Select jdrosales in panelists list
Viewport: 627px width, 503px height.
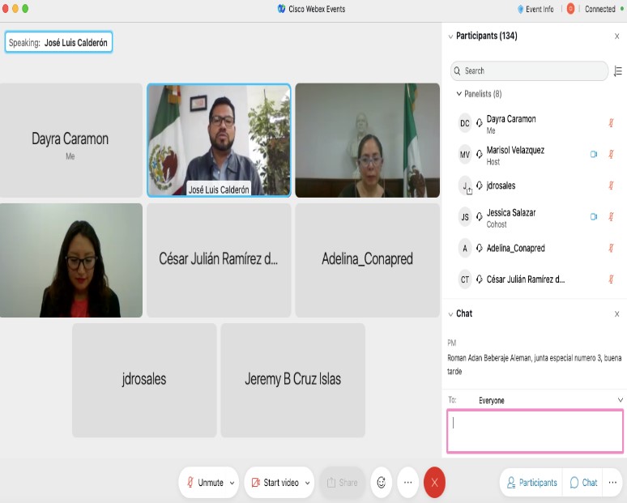tap(535, 185)
